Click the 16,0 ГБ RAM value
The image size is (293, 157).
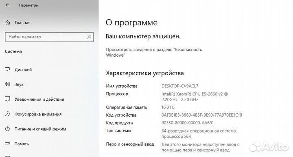[168, 107]
